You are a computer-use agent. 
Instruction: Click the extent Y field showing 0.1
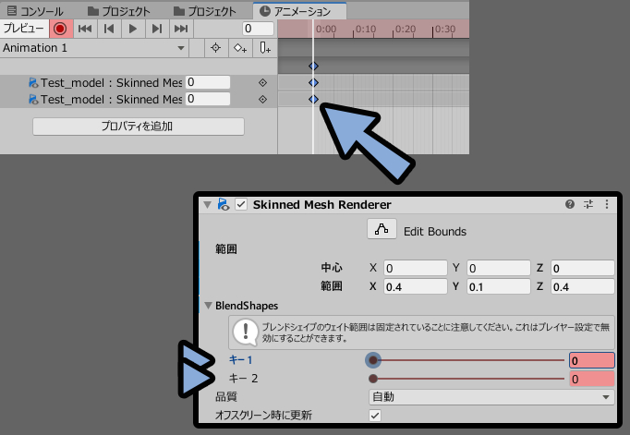click(499, 287)
